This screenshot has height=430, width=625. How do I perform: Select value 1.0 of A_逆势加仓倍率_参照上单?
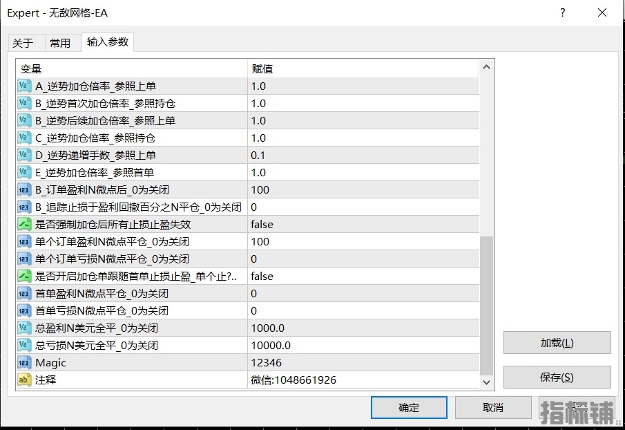click(x=258, y=86)
